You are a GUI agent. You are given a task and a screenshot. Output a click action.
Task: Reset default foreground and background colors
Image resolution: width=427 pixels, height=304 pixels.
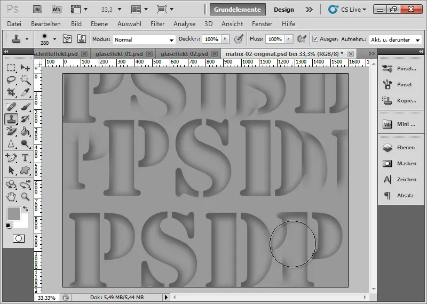coord(9,226)
